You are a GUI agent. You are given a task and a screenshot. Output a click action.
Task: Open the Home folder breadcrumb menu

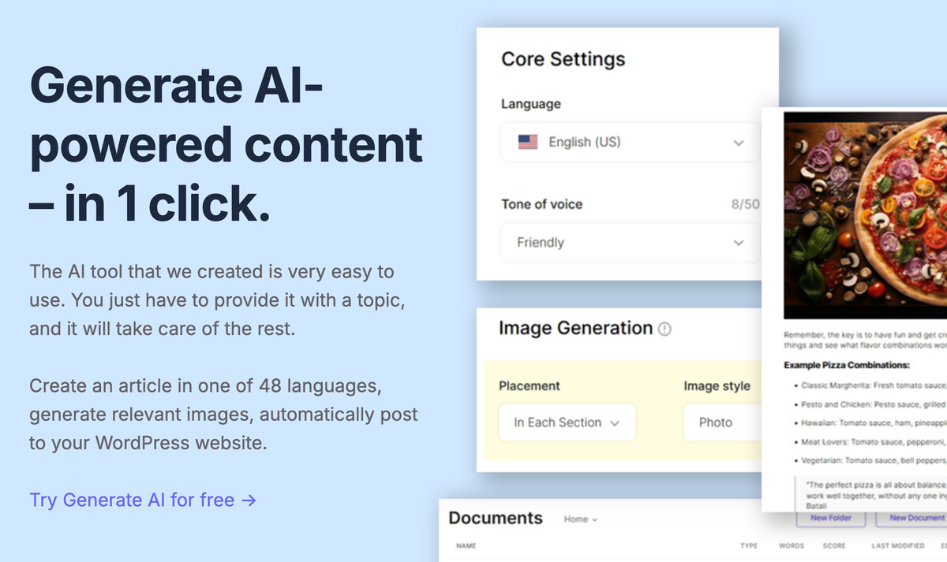[x=580, y=519]
